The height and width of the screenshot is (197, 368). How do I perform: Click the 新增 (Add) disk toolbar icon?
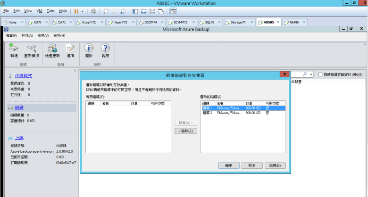click(14, 49)
